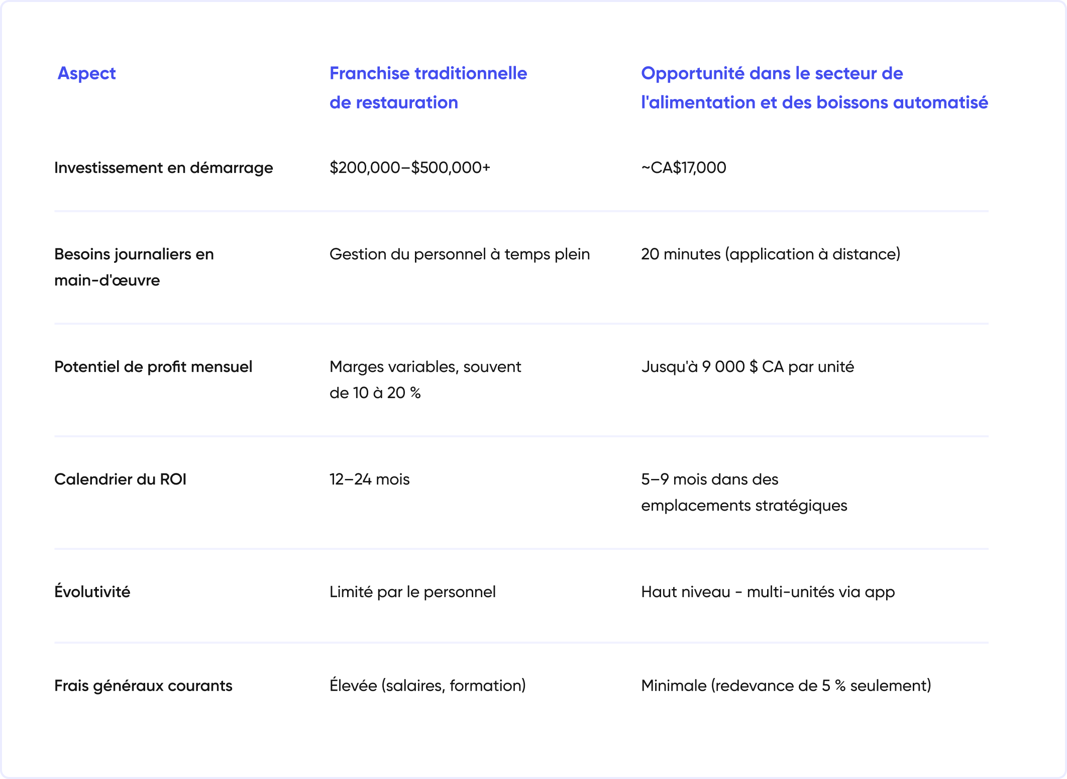Click the Besoins journaliers en main-d'œuvre label
Image resolution: width=1067 pixels, height=779 pixels.
click(134, 267)
